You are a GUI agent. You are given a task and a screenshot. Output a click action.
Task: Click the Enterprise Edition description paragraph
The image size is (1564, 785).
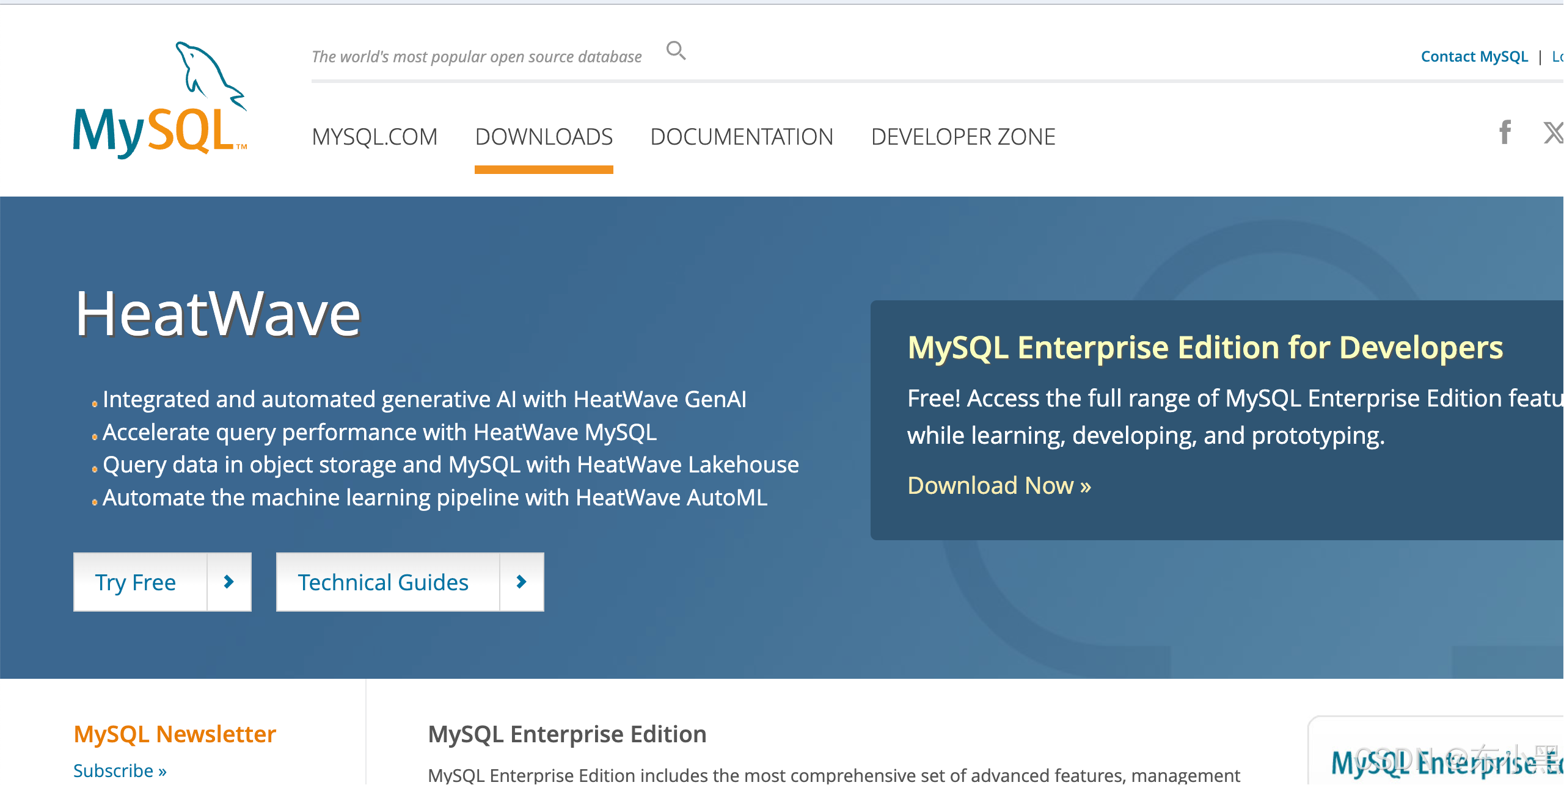click(834, 775)
